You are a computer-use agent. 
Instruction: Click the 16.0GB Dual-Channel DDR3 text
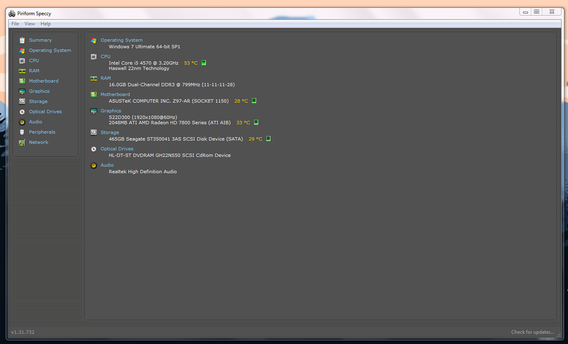point(172,85)
